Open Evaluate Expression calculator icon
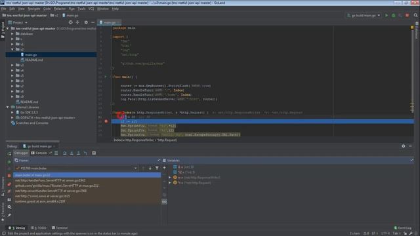 94,153
